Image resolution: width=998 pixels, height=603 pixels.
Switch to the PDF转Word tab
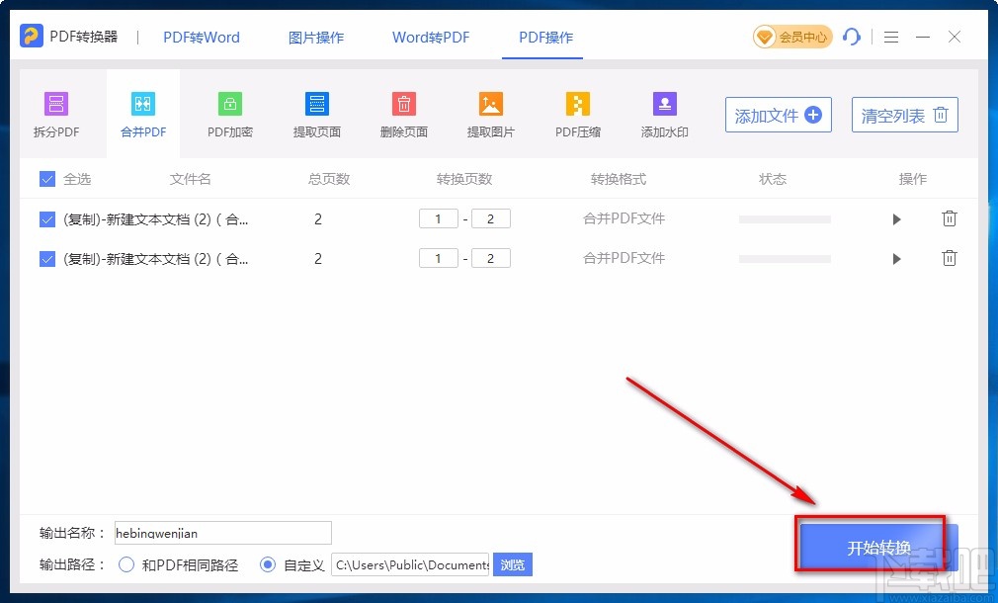click(x=201, y=37)
